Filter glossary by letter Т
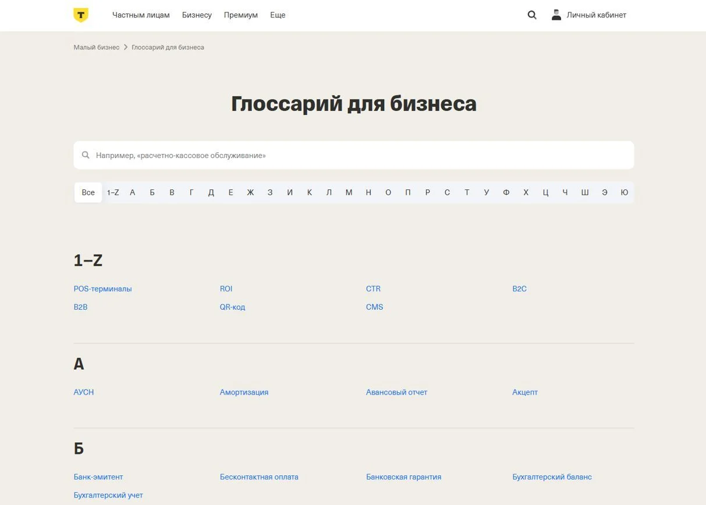Viewport: 706px width, 505px height. pyautogui.click(x=467, y=192)
